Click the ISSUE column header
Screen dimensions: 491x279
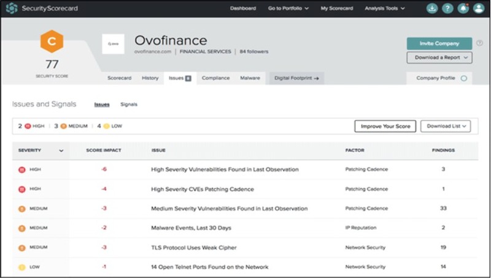[x=158, y=151]
